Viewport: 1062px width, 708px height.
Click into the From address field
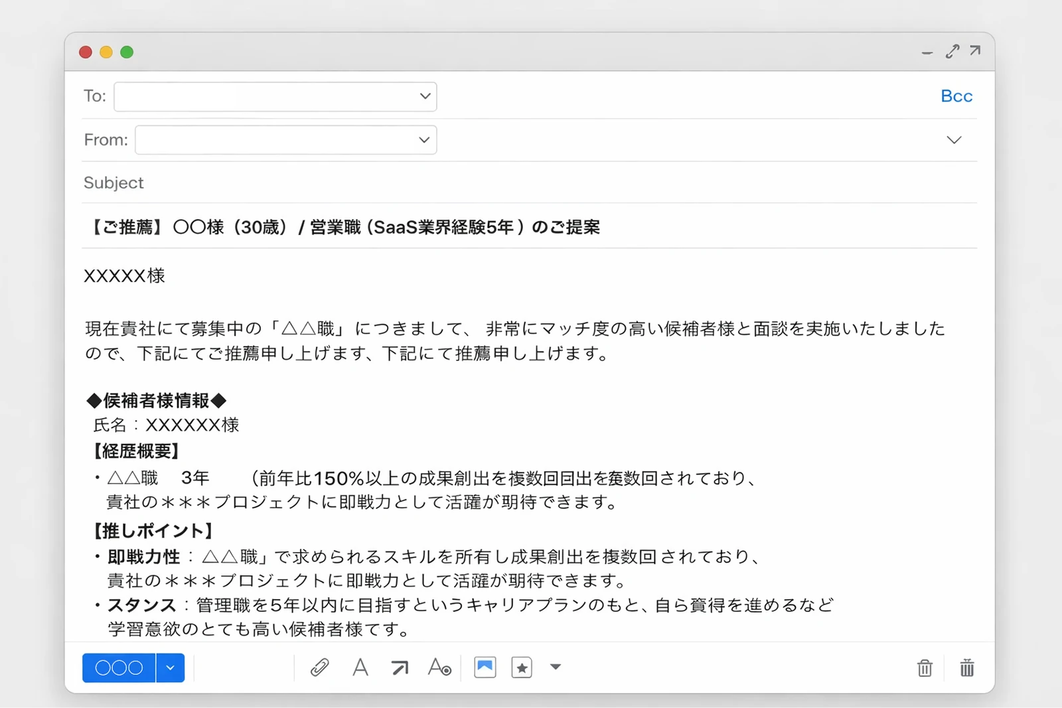point(285,140)
